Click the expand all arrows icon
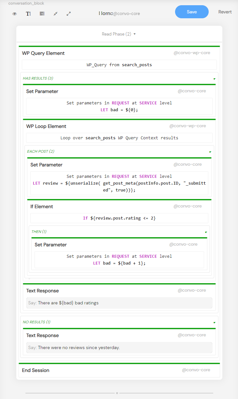Viewport: 238px width, 399px height. [x=68, y=14]
